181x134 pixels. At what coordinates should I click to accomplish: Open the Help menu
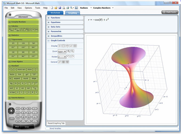[x=45, y=8]
